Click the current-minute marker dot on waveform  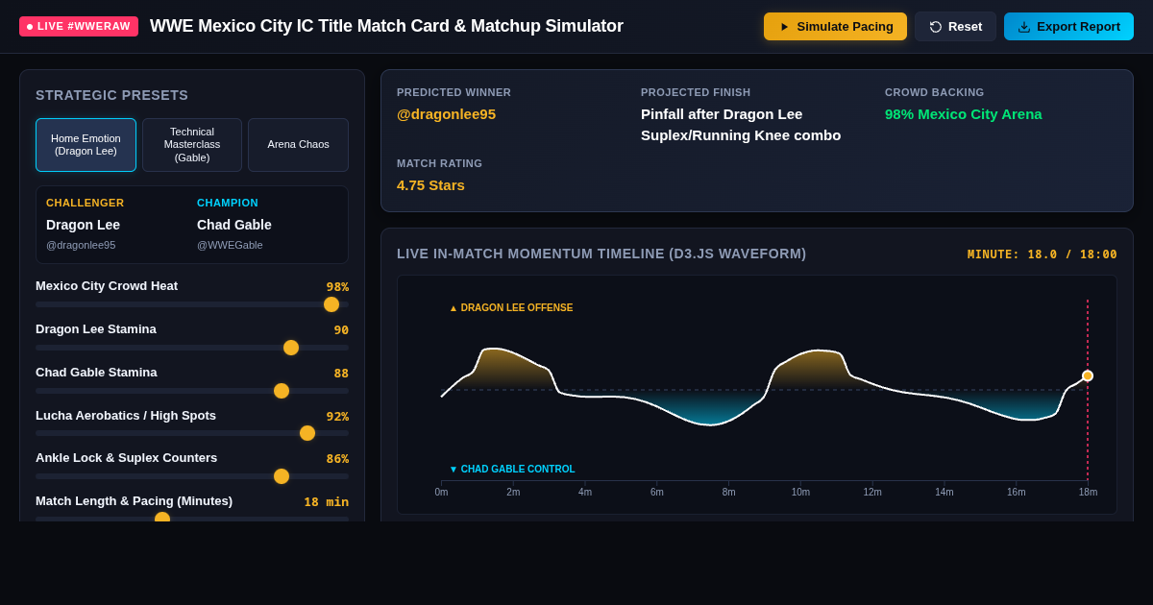pyautogui.click(x=1088, y=375)
